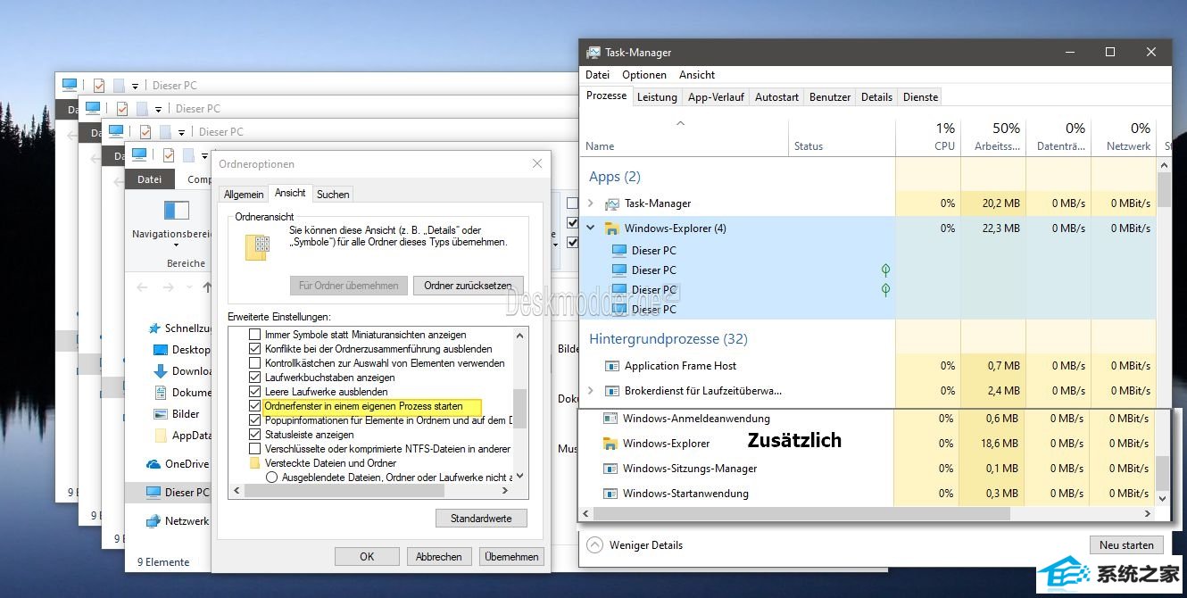Viewport: 1187px width, 598px height.
Task: Switch to Benutzer tab
Action: pos(830,97)
